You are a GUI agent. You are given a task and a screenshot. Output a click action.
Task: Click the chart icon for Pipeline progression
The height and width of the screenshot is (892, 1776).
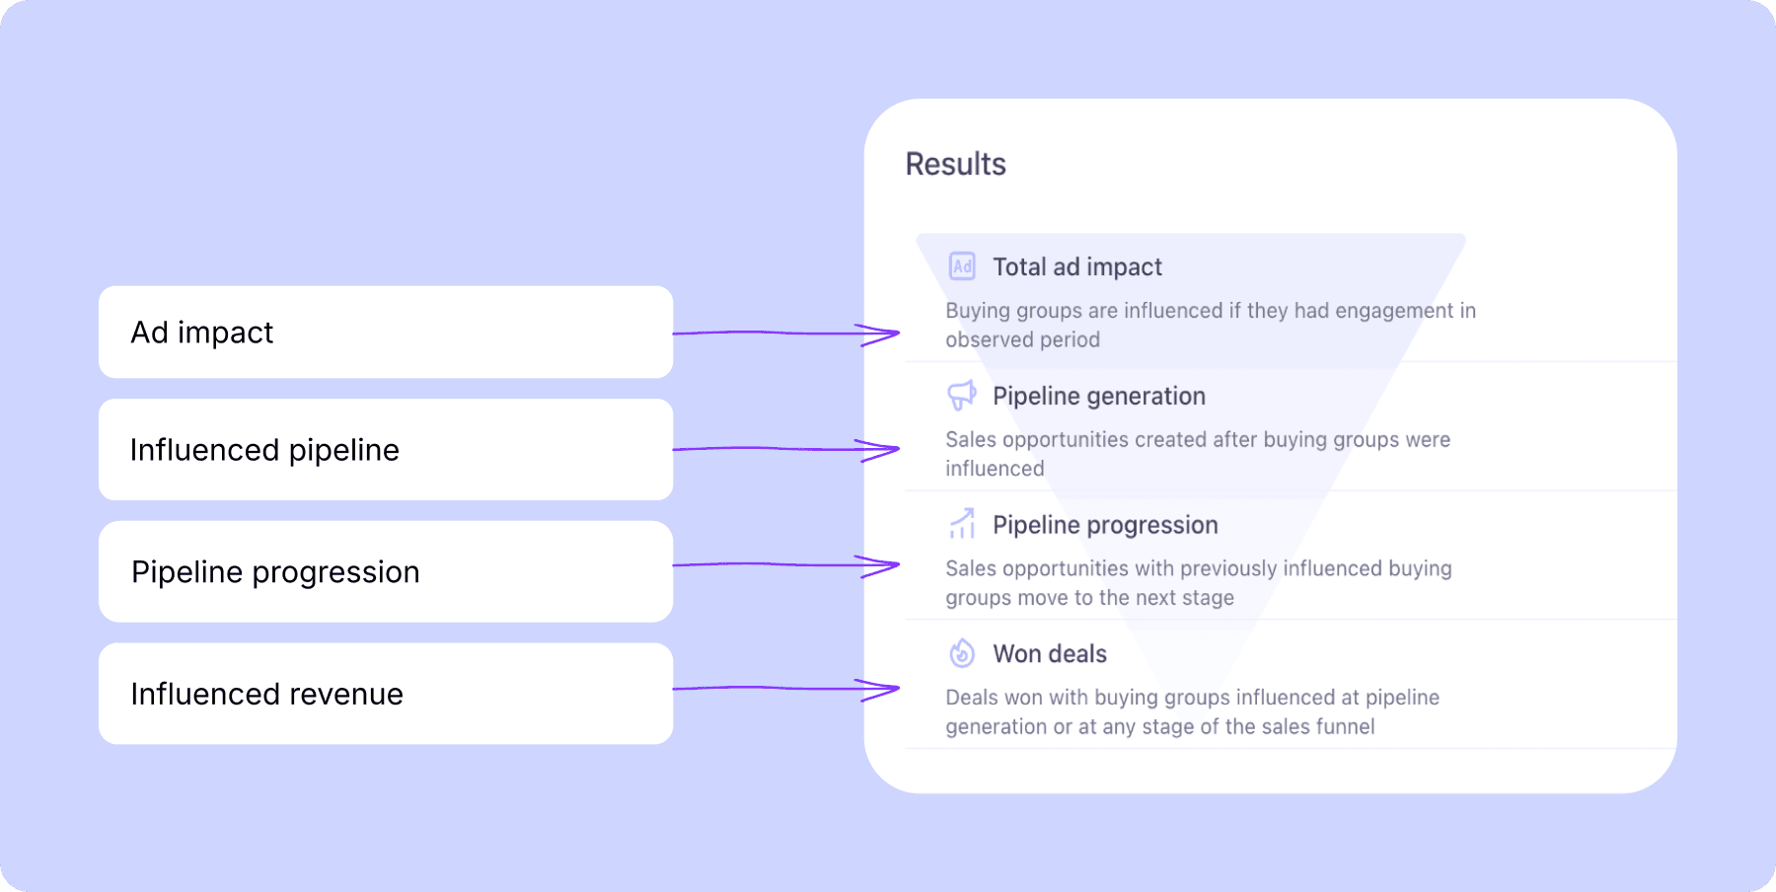962,524
